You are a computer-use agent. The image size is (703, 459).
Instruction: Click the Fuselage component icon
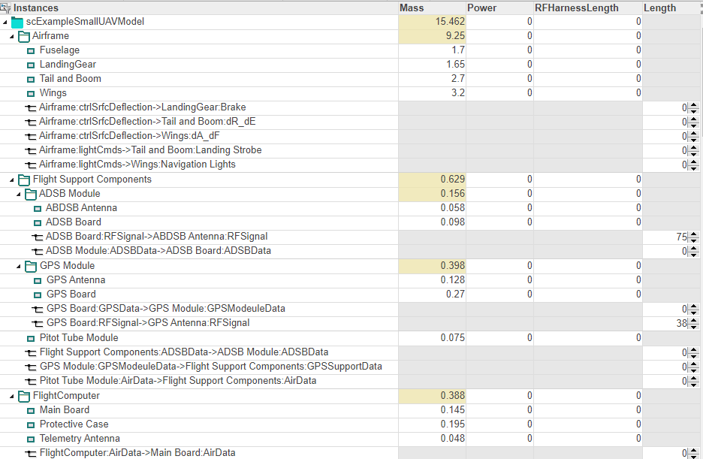(x=31, y=50)
